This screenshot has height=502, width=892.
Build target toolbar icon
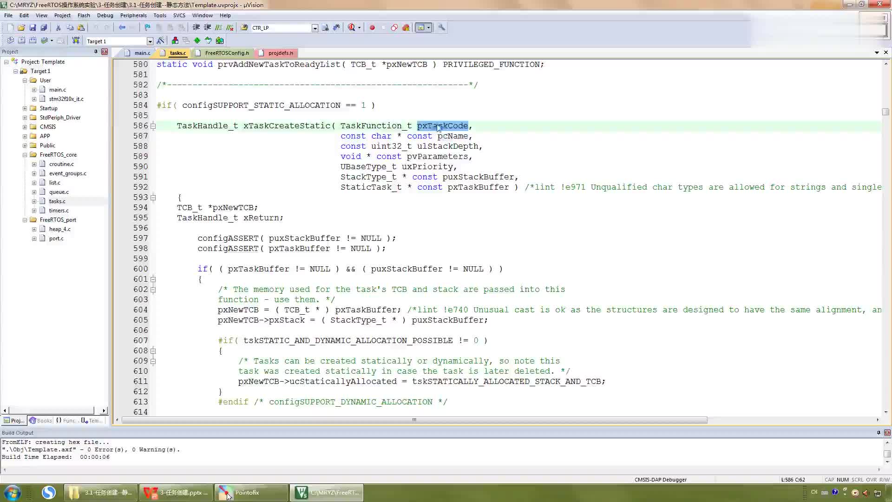point(21,40)
